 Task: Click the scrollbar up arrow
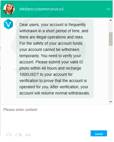(111, 20)
